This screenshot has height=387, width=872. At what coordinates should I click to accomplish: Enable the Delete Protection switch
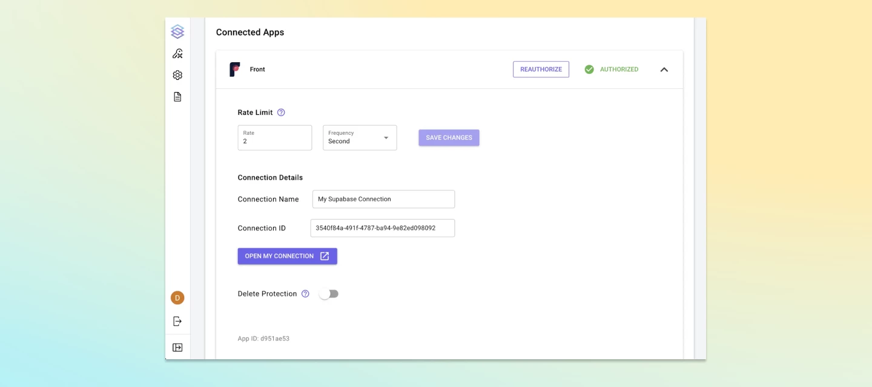(x=329, y=294)
